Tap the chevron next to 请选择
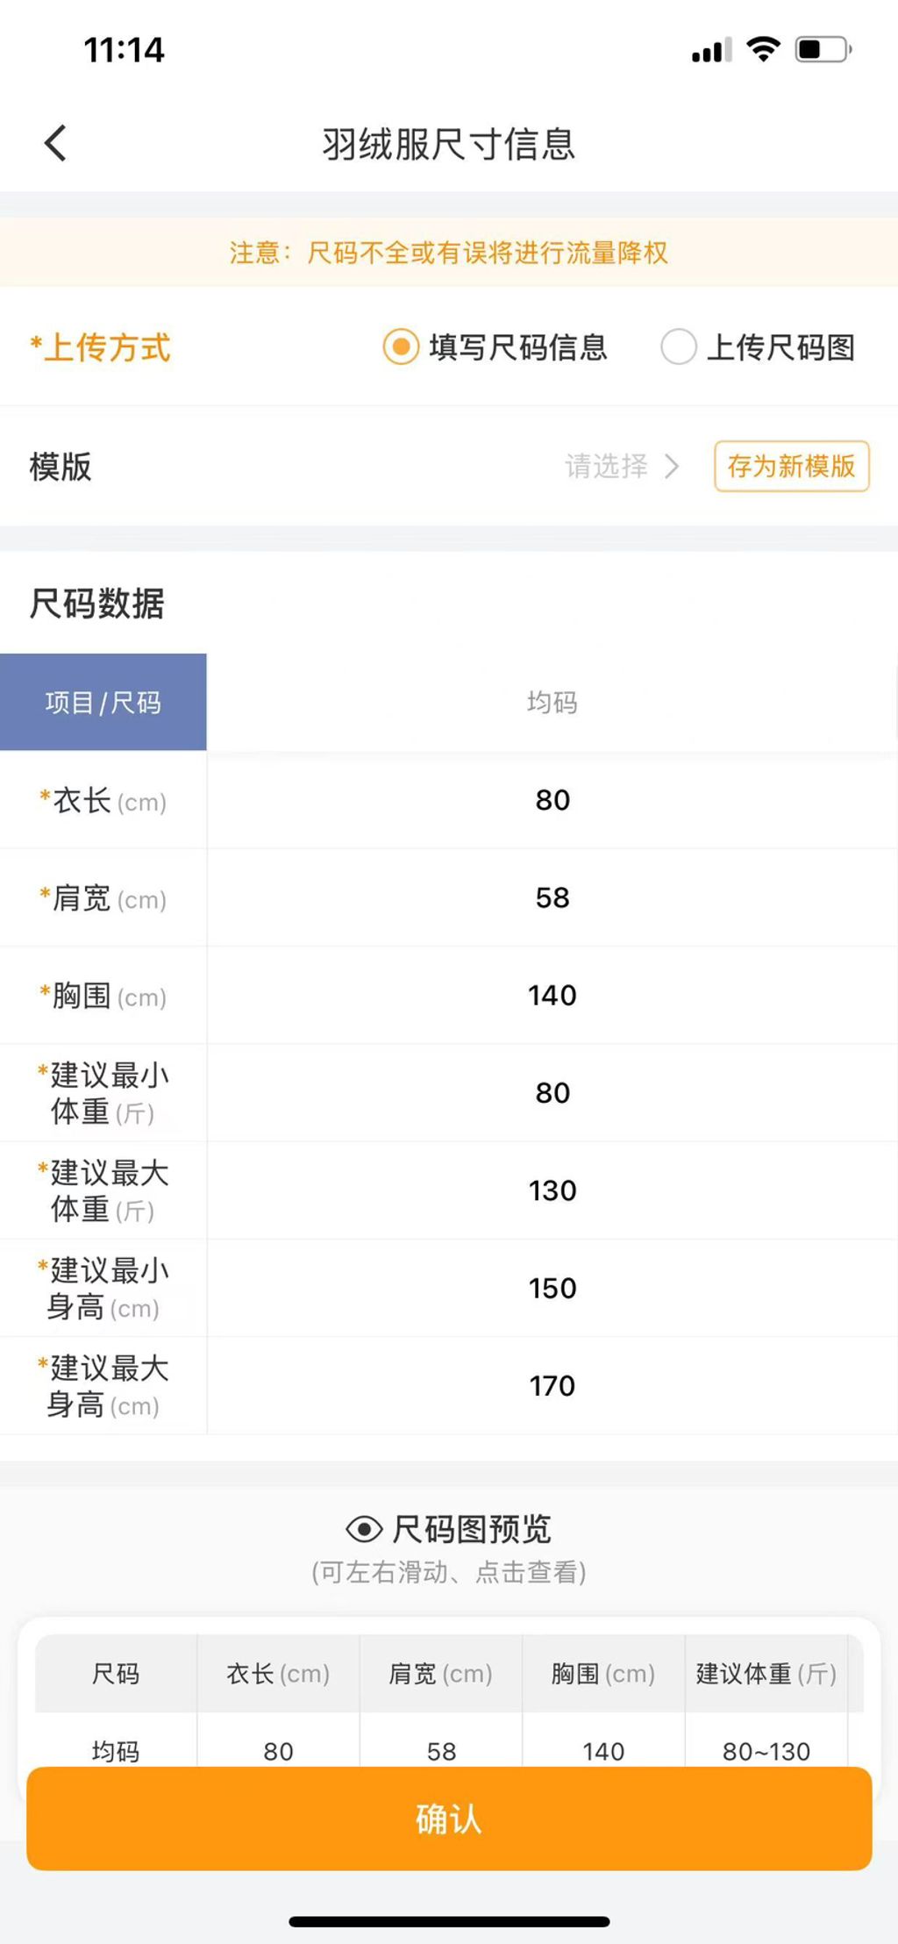This screenshot has width=898, height=1944. pyautogui.click(x=673, y=467)
